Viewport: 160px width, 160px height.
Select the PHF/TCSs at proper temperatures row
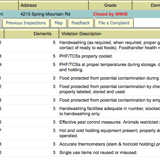(x=80, y=67)
